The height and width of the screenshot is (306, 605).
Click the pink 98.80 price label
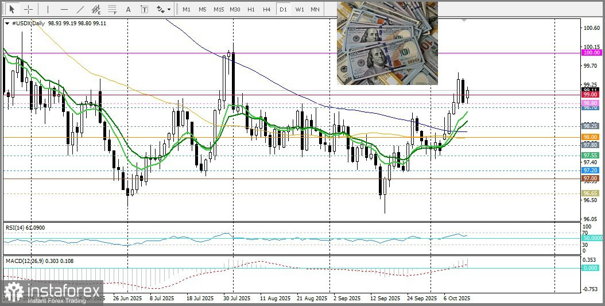click(x=591, y=103)
